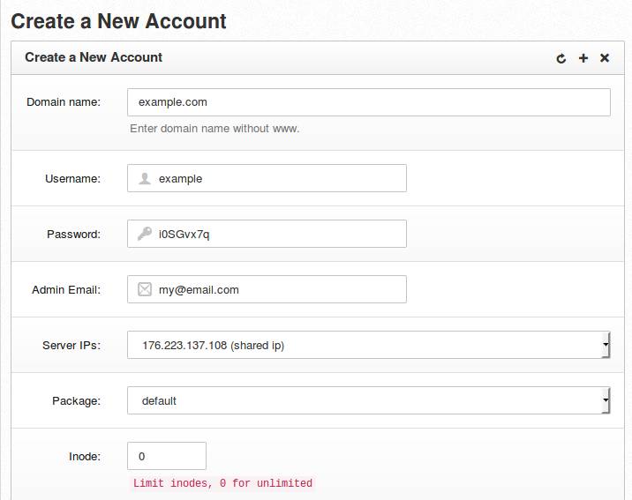
Task: Select the Server IPs combo box showing 176.223.137.108
Action: coord(369,345)
